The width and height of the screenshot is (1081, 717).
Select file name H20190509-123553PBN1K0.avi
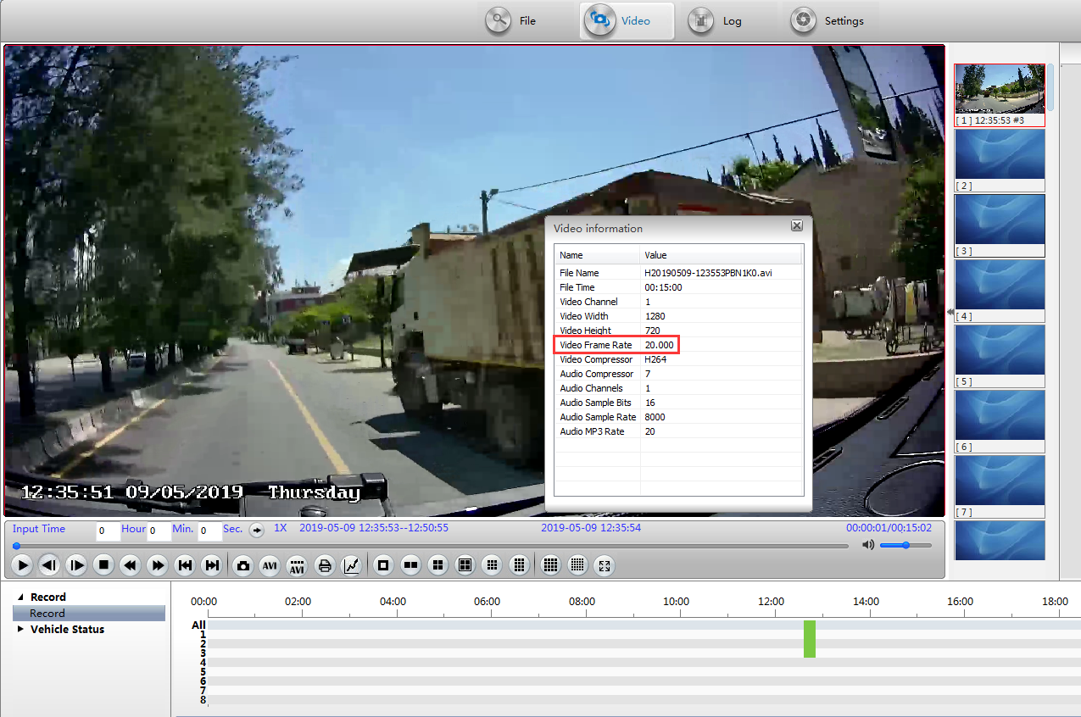[x=709, y=273]
